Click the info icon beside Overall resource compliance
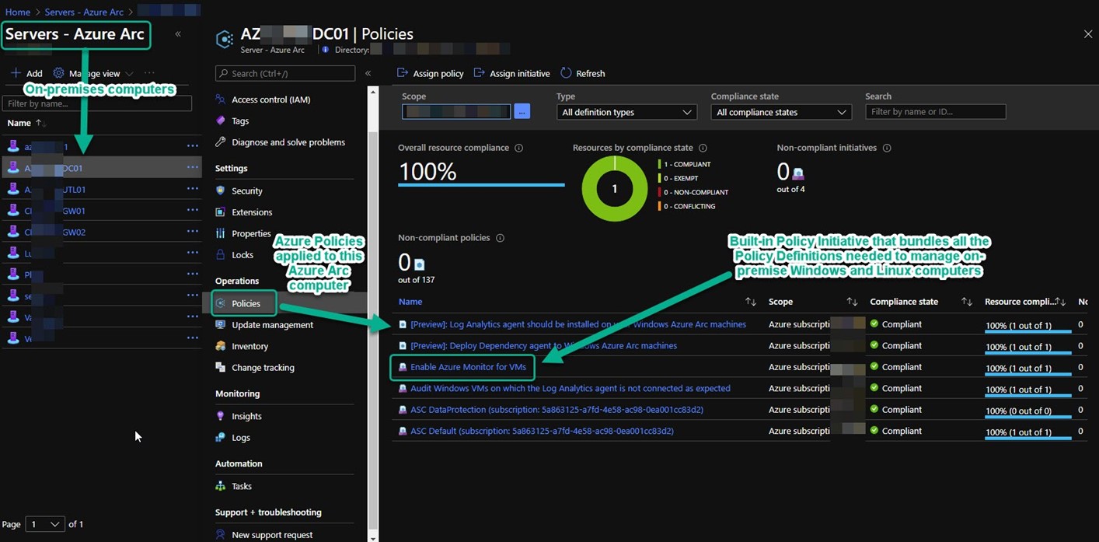Image resolution: width=1099 pixels, height=542 pixels. tap(518, 148)
